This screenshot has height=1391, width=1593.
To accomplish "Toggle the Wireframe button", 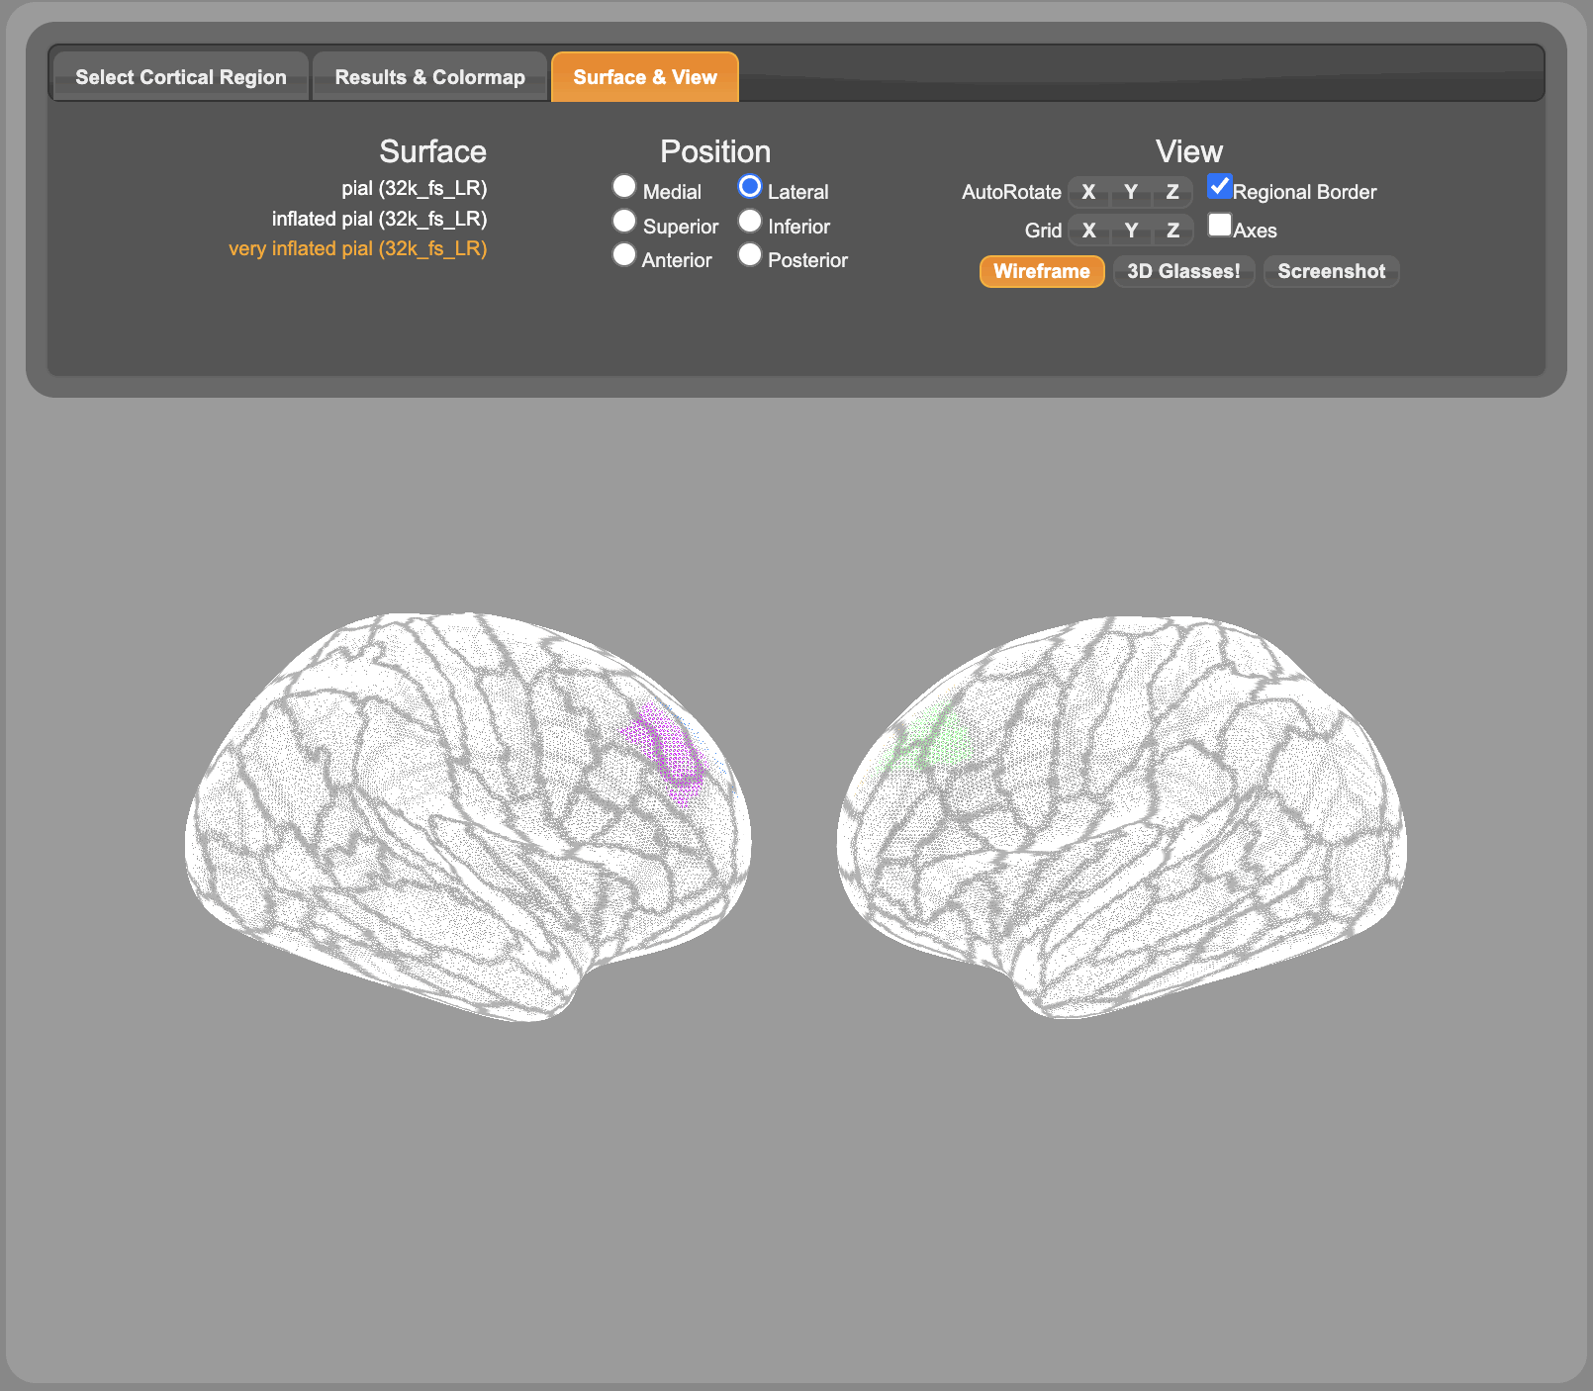I will (x=1041, y=271).
